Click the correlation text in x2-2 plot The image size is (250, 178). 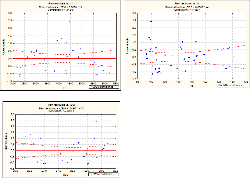61,112
